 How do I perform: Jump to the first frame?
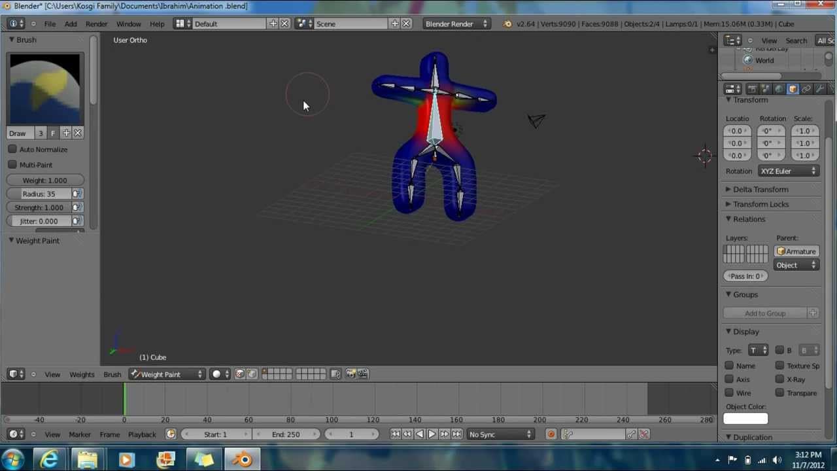(395, 434)
